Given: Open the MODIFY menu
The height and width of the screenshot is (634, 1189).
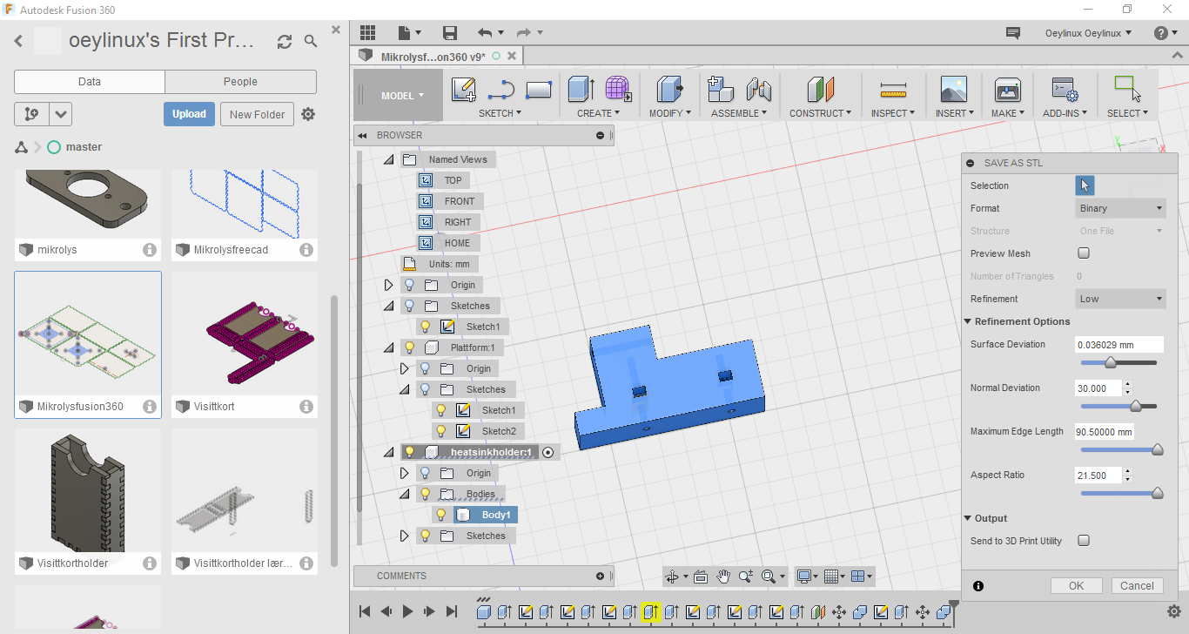Looking at the screenshot, I should (x=669, y=113).
